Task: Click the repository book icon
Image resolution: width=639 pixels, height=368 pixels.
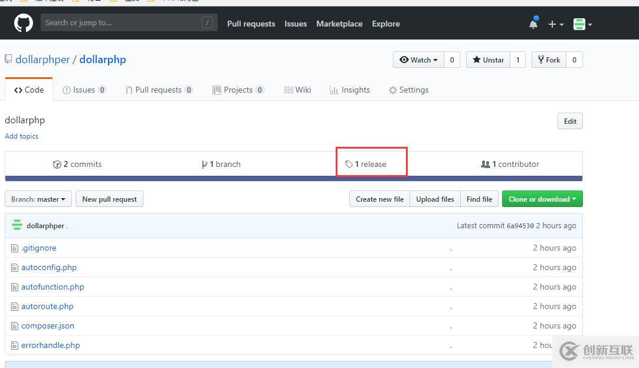Action: pyautogui.click(x=8, y=59)
